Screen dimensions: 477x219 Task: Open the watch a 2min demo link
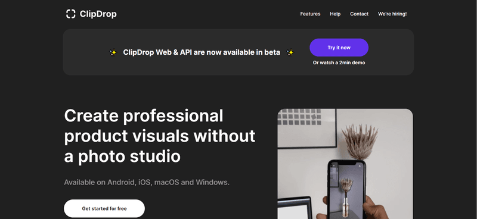coord(339,62)
